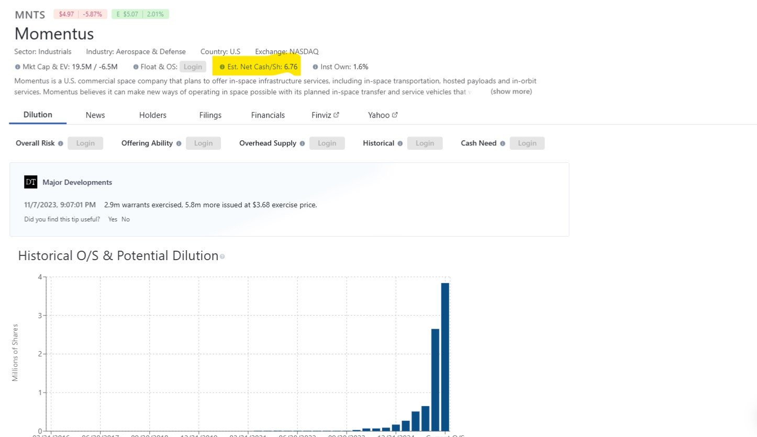Click the extended-hours $5.07 2.01% badge
The width and height of the screenshot is (757, 437).
tap(140, 14)
